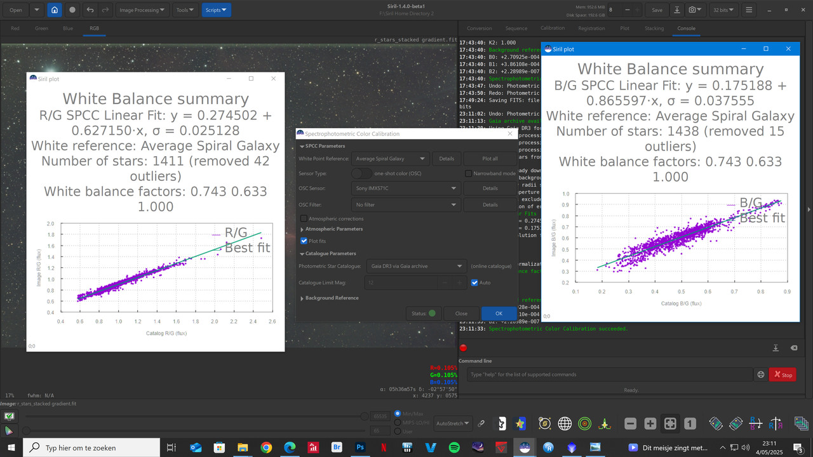
Task: Select the Min/Max radio button
Action: click(398, 413)
